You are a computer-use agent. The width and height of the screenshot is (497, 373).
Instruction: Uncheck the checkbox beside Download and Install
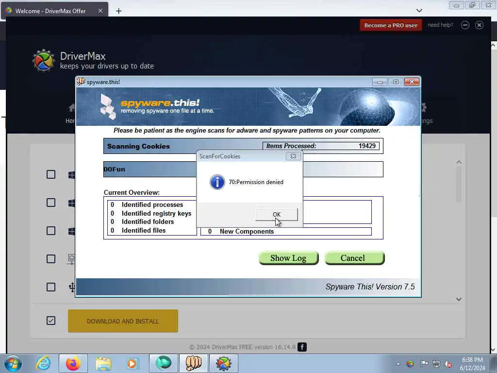click(51, 321)
